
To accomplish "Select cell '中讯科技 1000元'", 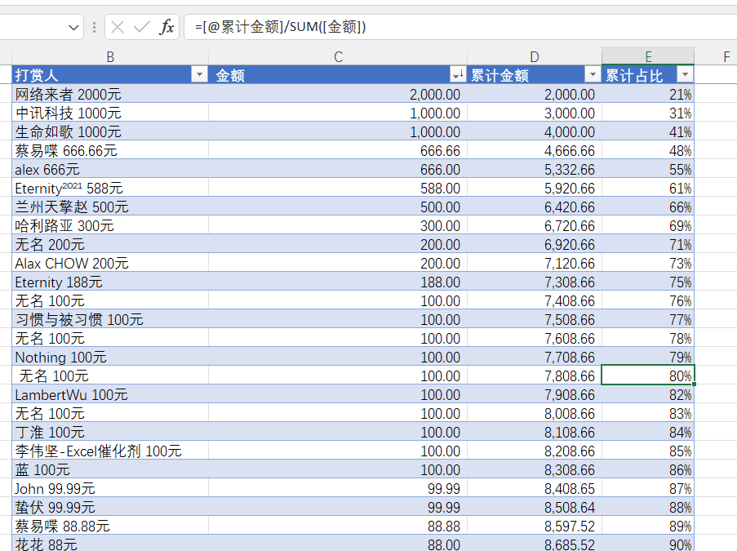I will click(x=110, y=113).
